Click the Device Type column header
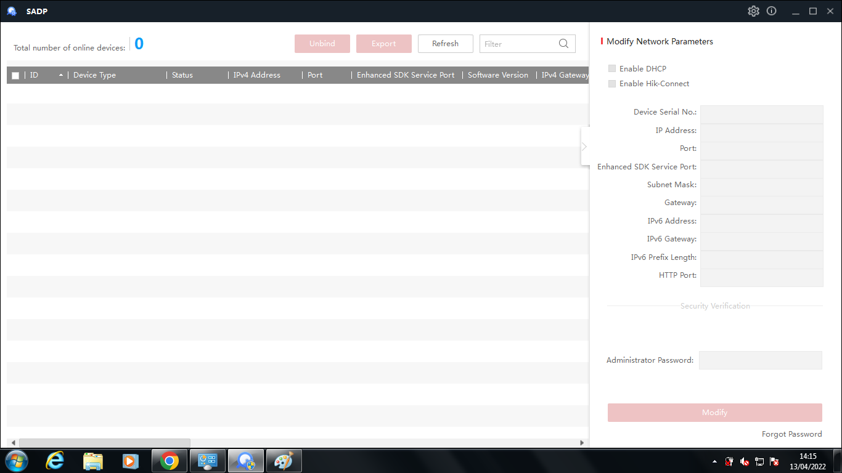This screenshot has height=473, width=842. pos(94,75)
